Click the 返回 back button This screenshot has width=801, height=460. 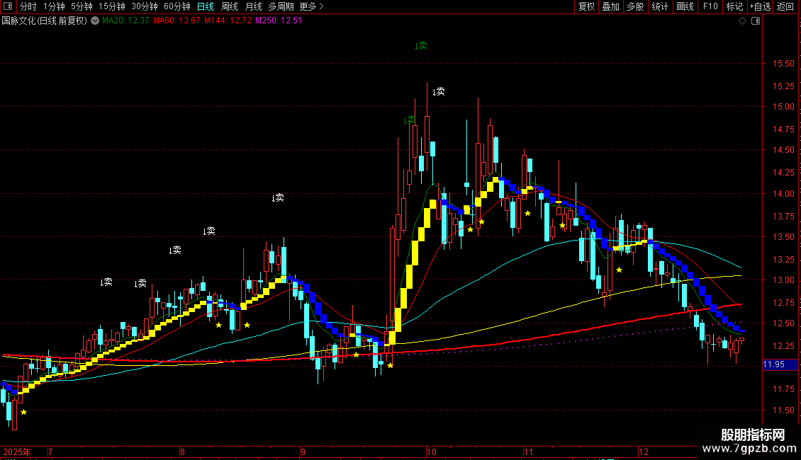point(785,6)
